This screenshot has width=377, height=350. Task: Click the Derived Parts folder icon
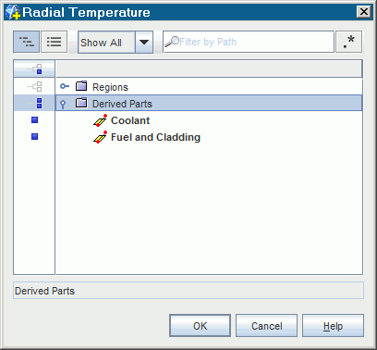(x=81, y=103)
